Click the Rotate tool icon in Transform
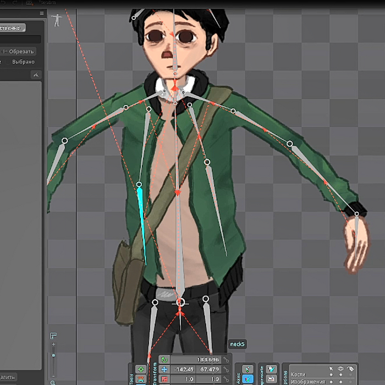 (x=164, y=360)
